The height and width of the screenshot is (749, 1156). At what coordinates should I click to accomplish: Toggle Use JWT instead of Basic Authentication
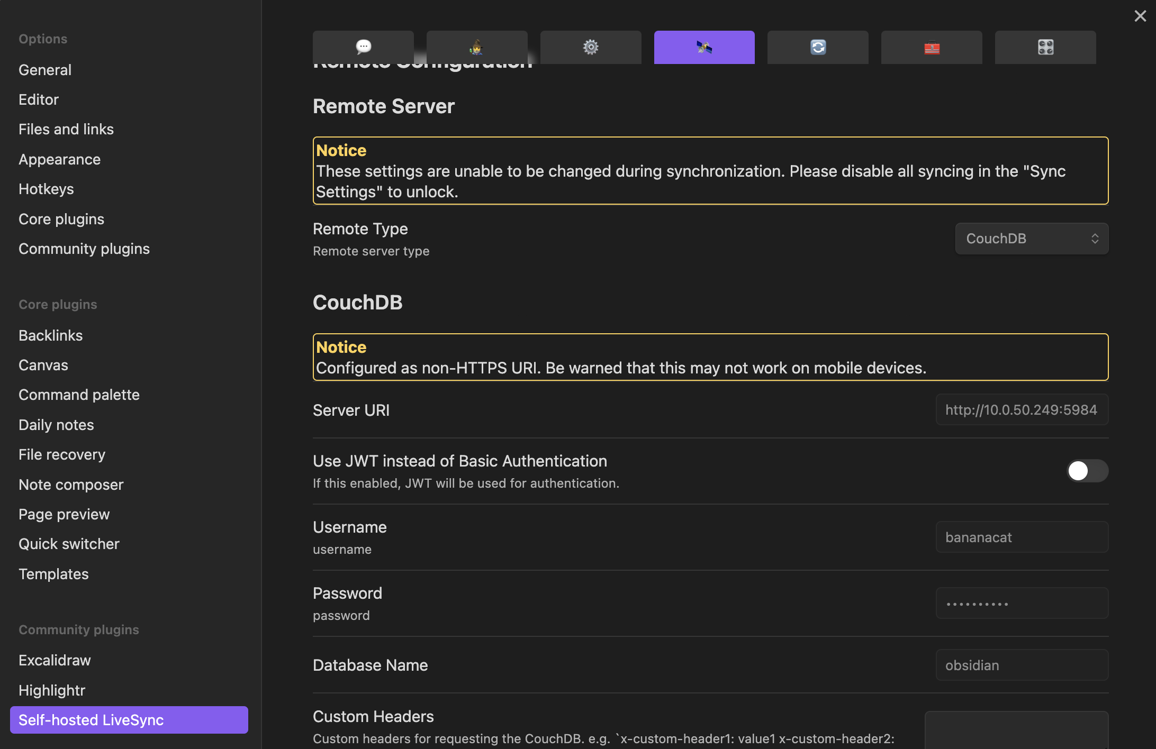coord(1087,471)
